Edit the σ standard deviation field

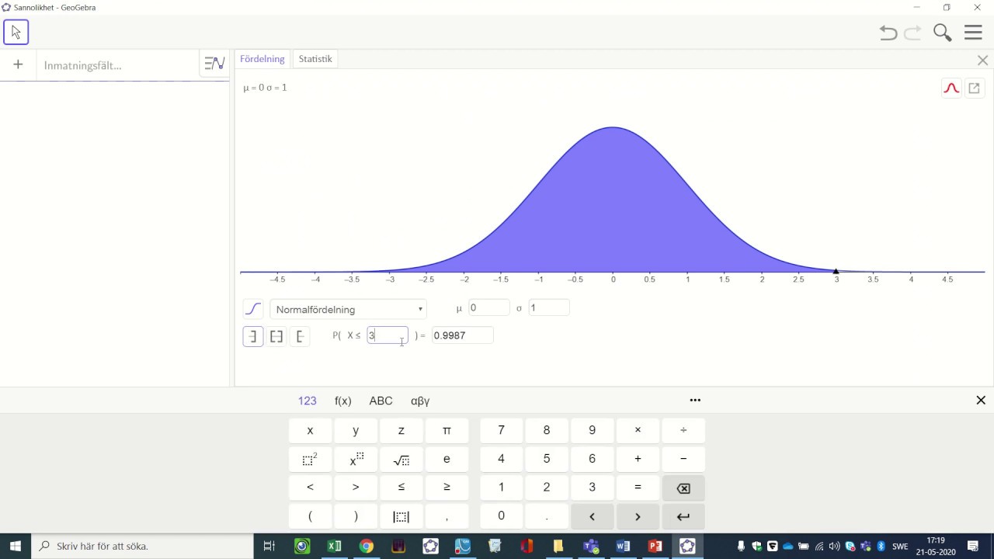549,307
